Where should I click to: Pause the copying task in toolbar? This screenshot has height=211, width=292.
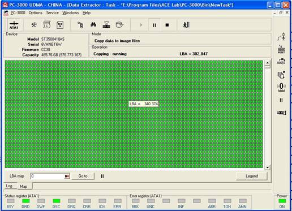(x=154, y=25)
